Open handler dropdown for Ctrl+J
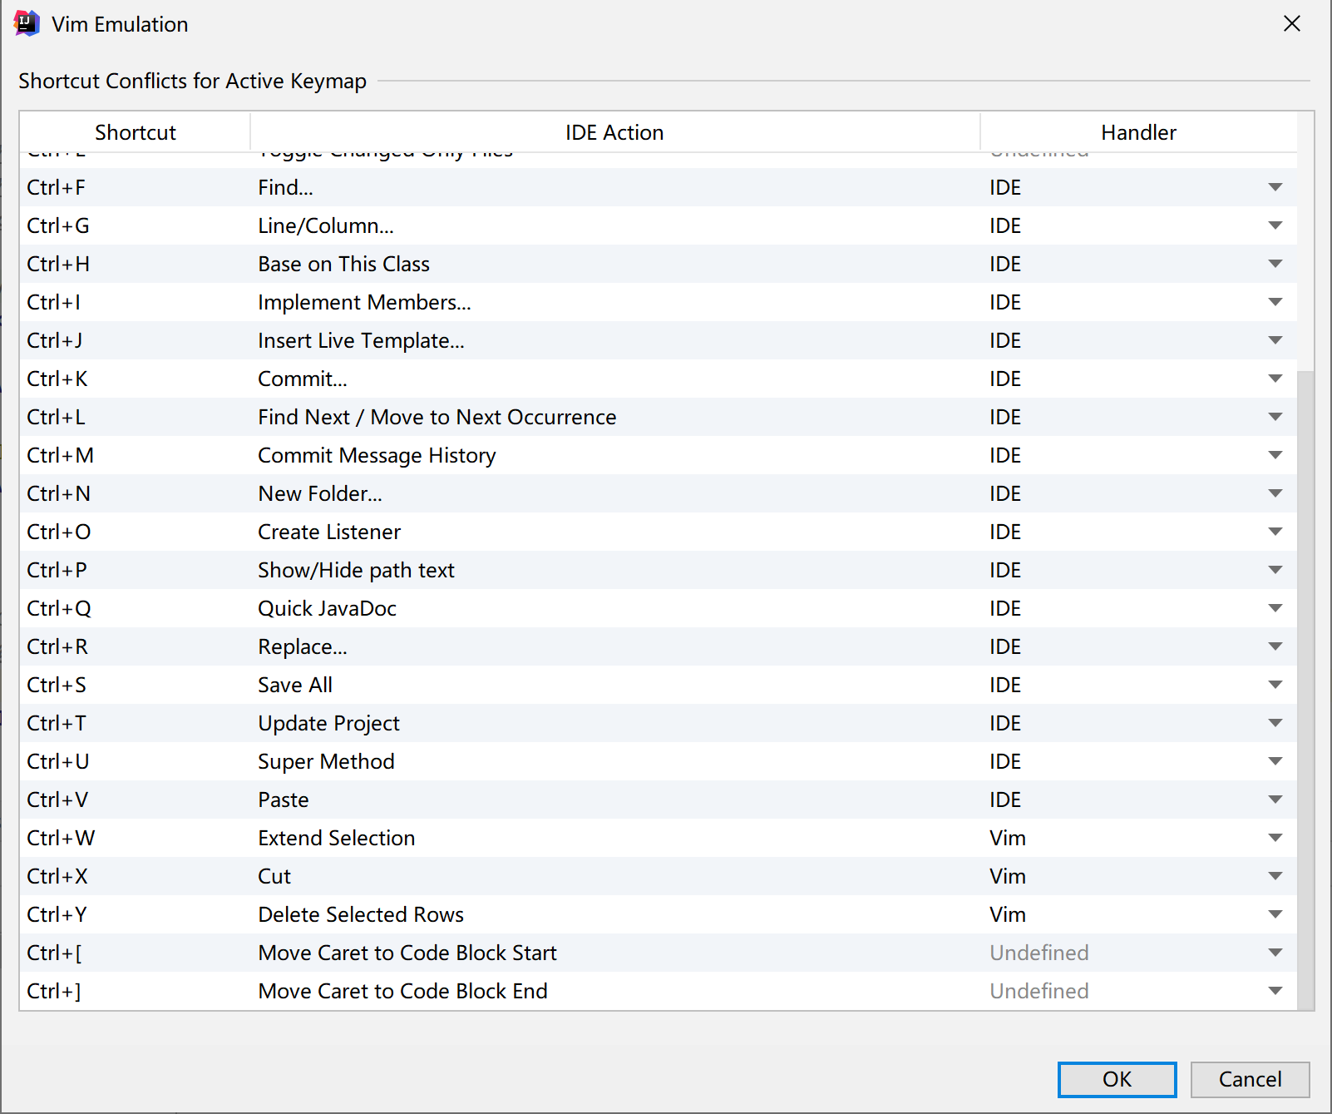 point(1275,340)
